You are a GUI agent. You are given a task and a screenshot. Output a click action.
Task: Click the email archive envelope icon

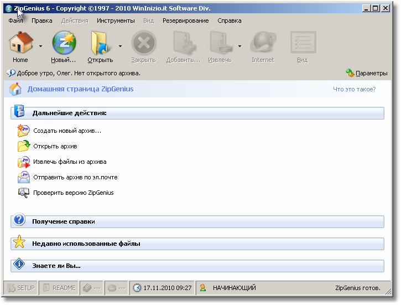point(24,177)
